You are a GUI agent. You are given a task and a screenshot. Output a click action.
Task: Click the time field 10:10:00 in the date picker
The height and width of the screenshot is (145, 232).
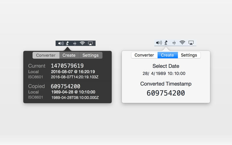pyautogui.click(x=177, y=74)
